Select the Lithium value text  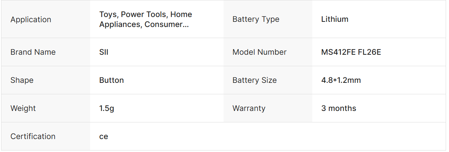coord(334,19)
